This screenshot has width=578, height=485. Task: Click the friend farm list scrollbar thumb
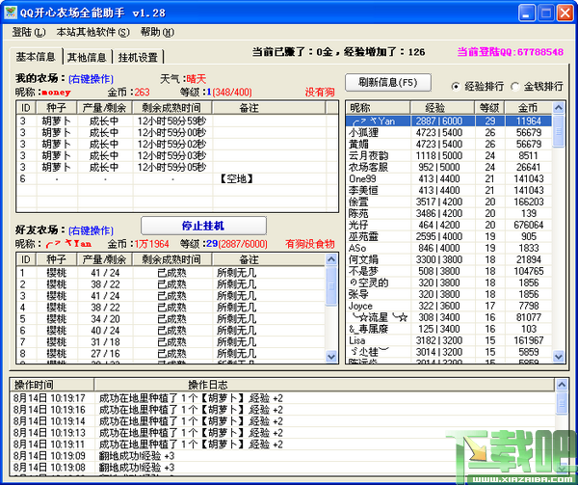point(331,285)
